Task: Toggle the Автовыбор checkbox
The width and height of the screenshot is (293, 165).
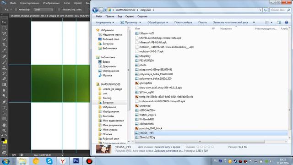Action: pos(16,10)
